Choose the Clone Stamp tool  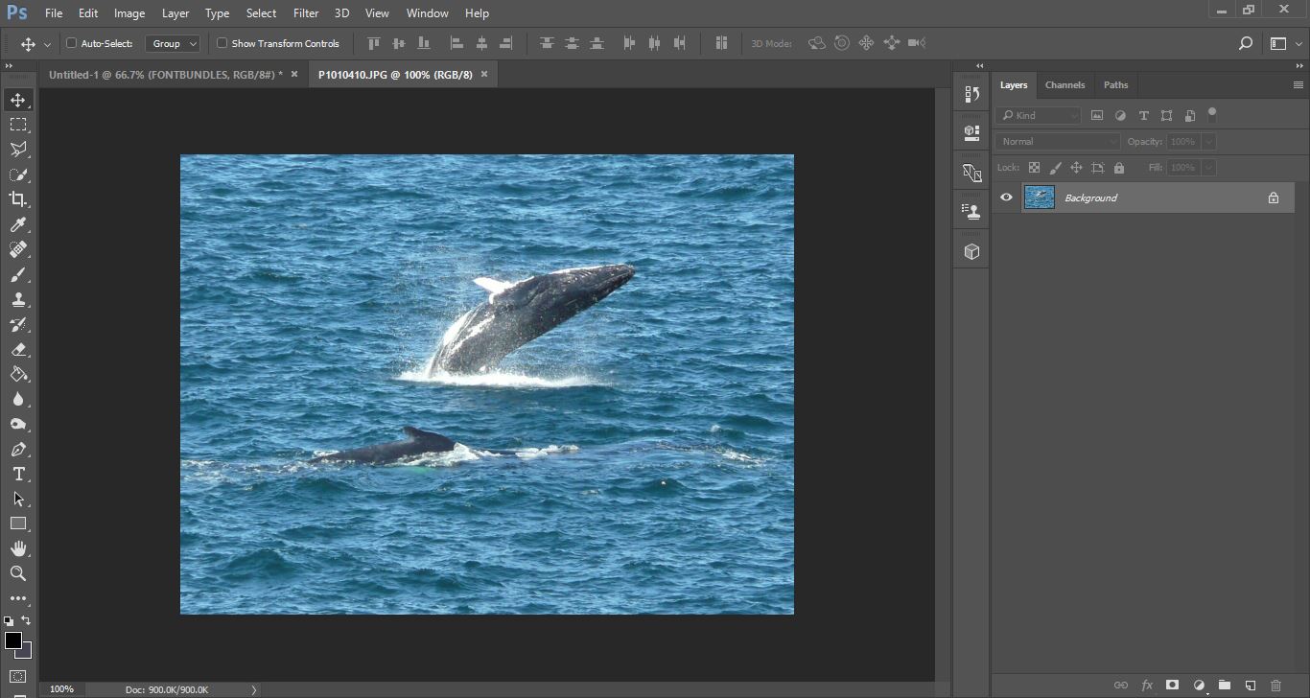coord(18,300)
